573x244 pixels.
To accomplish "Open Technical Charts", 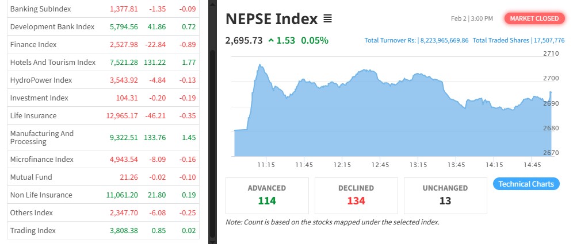I will pyautogui.click(x=526, y=184).
